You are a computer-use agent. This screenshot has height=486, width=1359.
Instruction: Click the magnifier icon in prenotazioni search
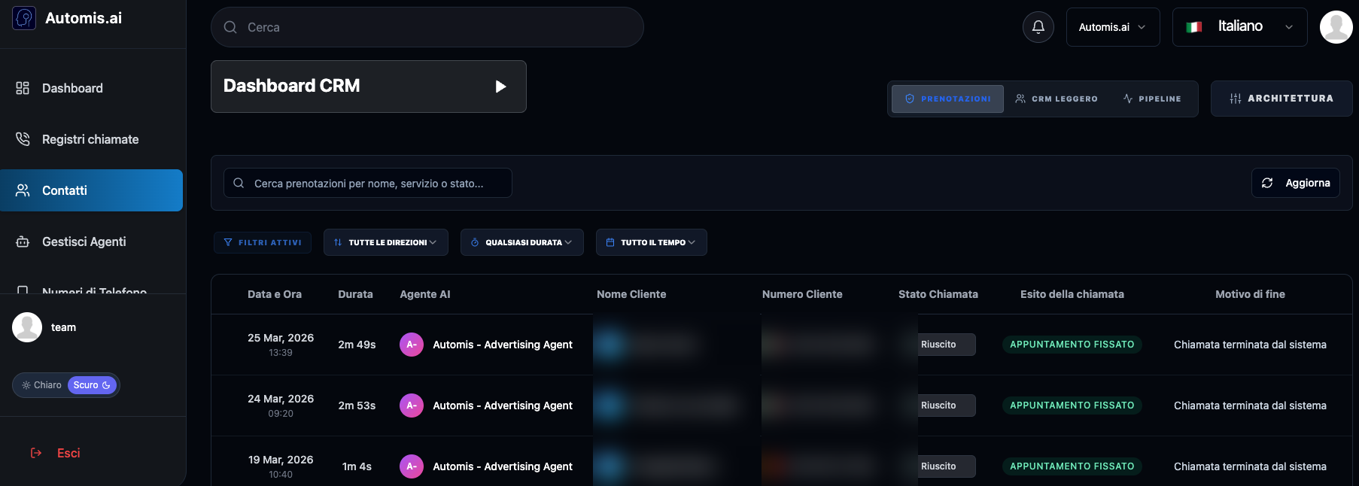pyautogui.click(x=239, y=183)
